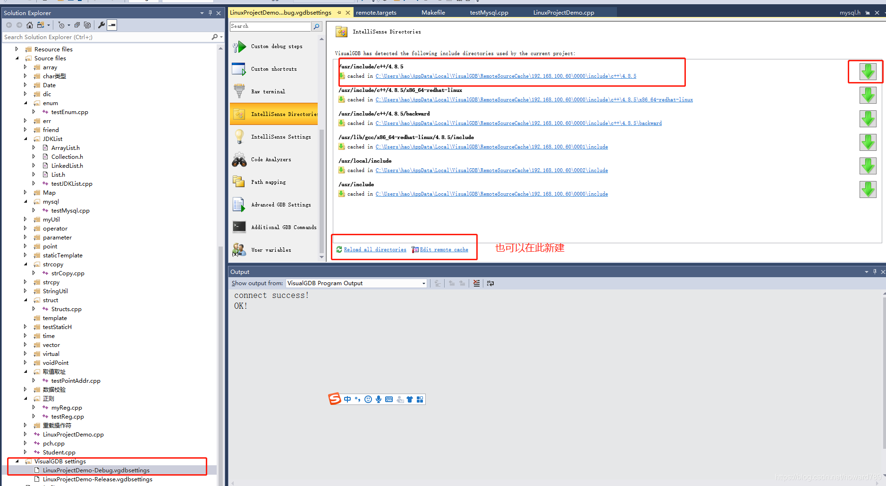Click the Pending Changes Filter clock icon
The width and height of the screenshot is (886, 486).
61,25
